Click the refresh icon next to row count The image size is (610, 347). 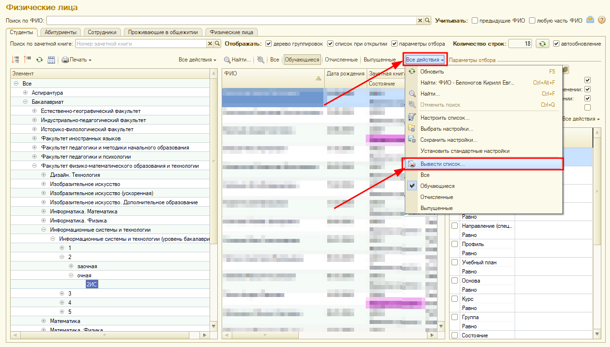coord(543,44)
